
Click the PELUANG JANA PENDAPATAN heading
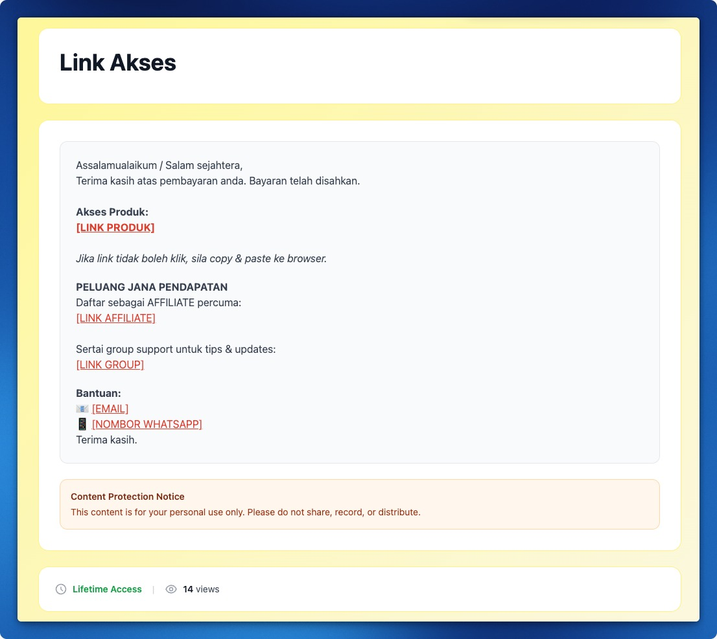click(152, 287)
